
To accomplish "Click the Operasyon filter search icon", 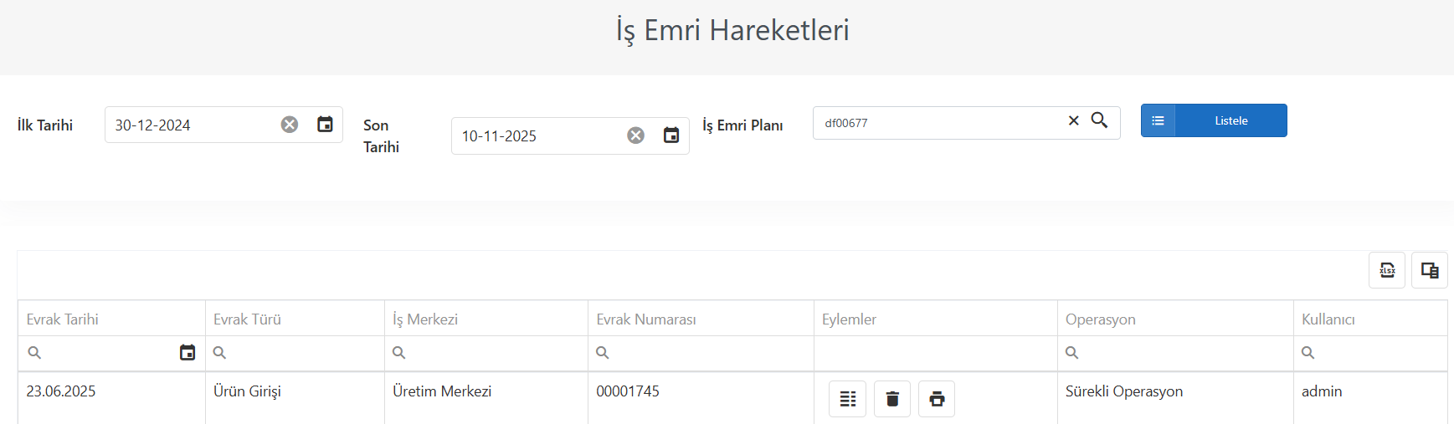I will point(1071,353).
